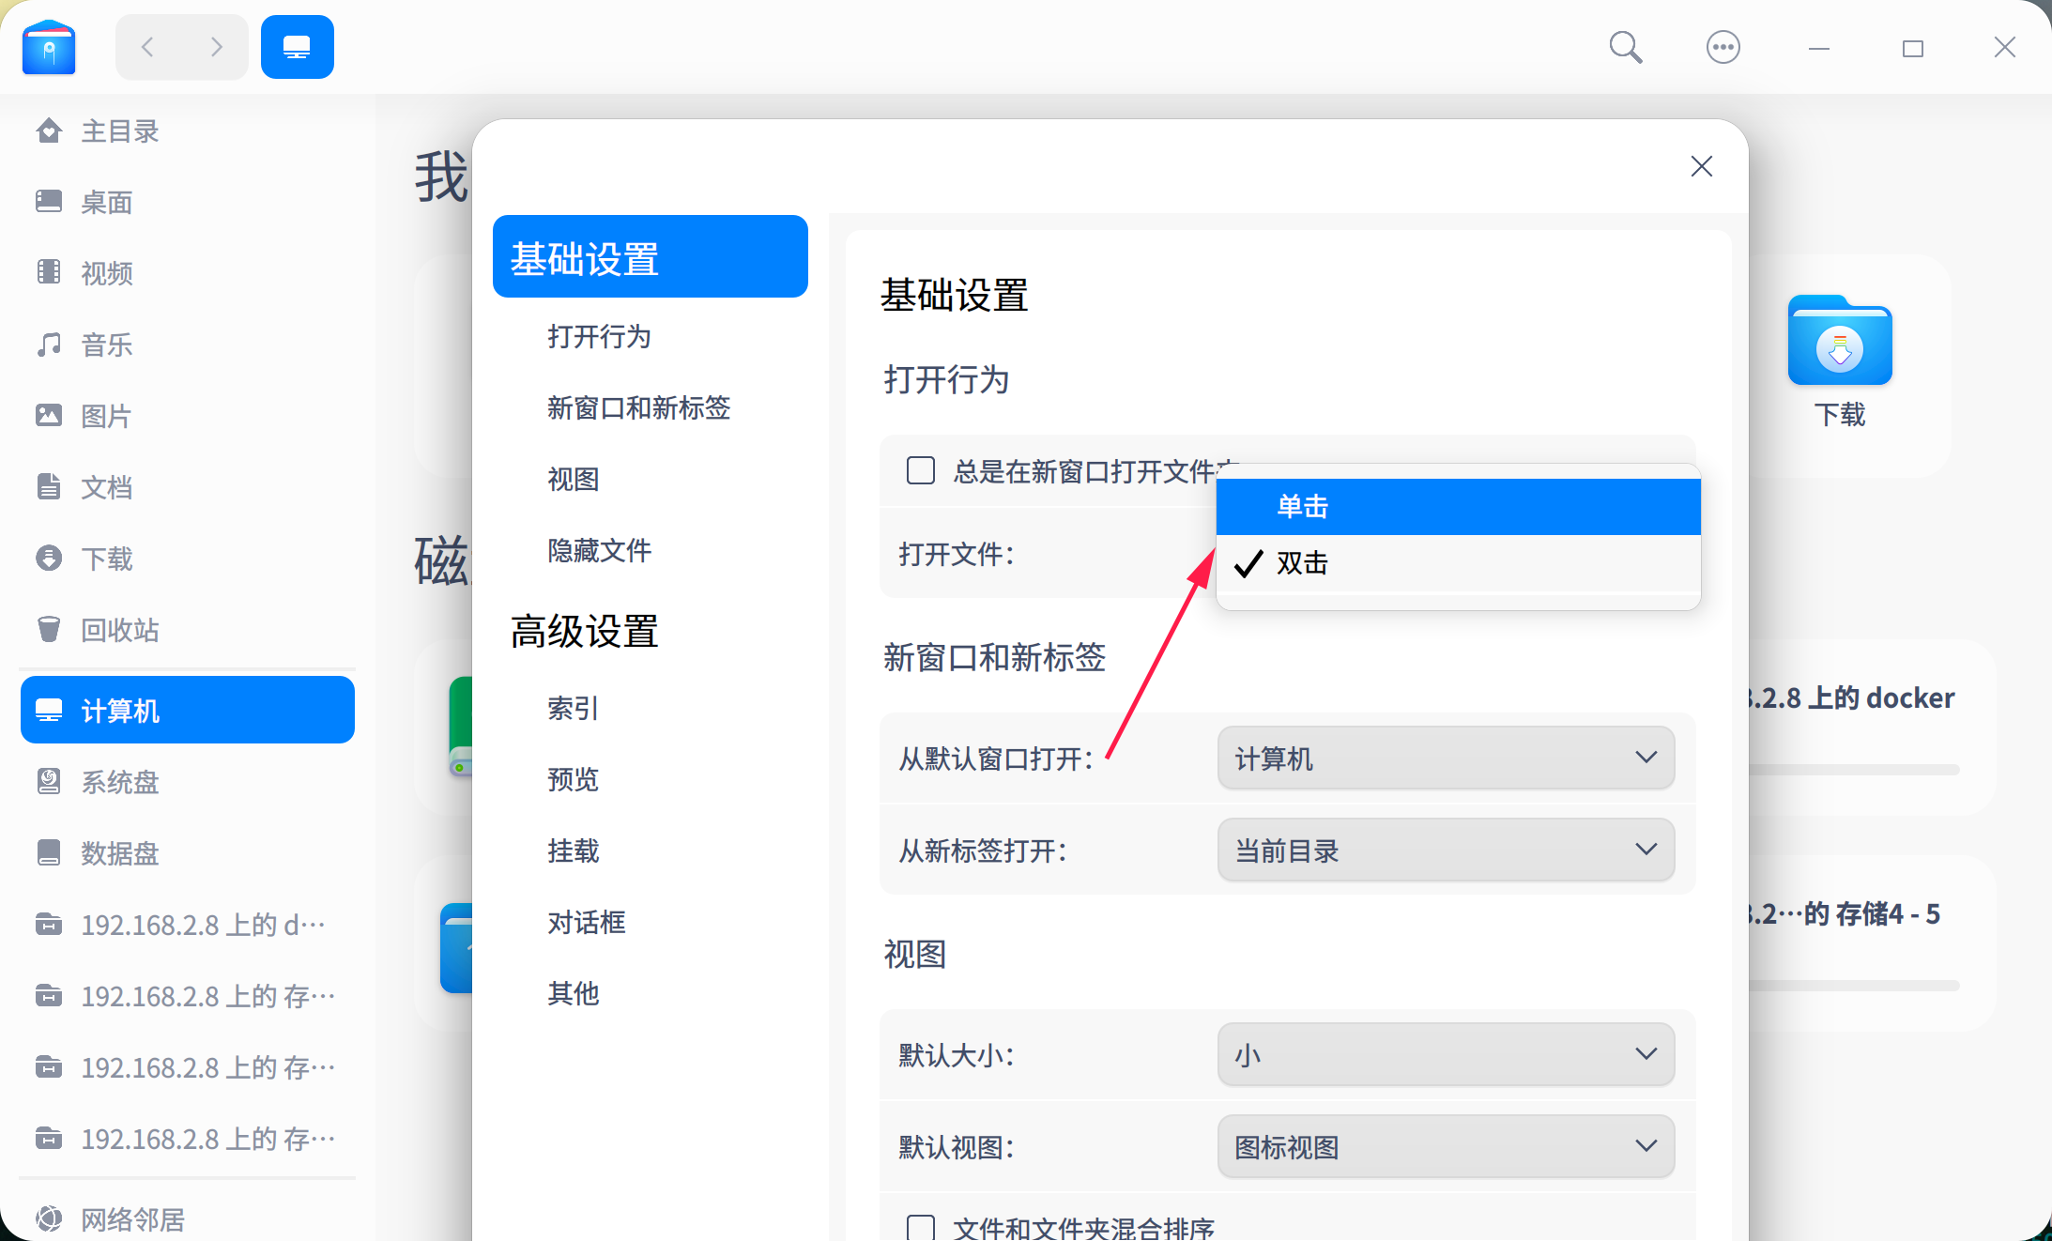The height and width of the screenshot is (1241, 2052).
Task: Switch to the 隐藏文件 settings section
Action: click(599, 551)
